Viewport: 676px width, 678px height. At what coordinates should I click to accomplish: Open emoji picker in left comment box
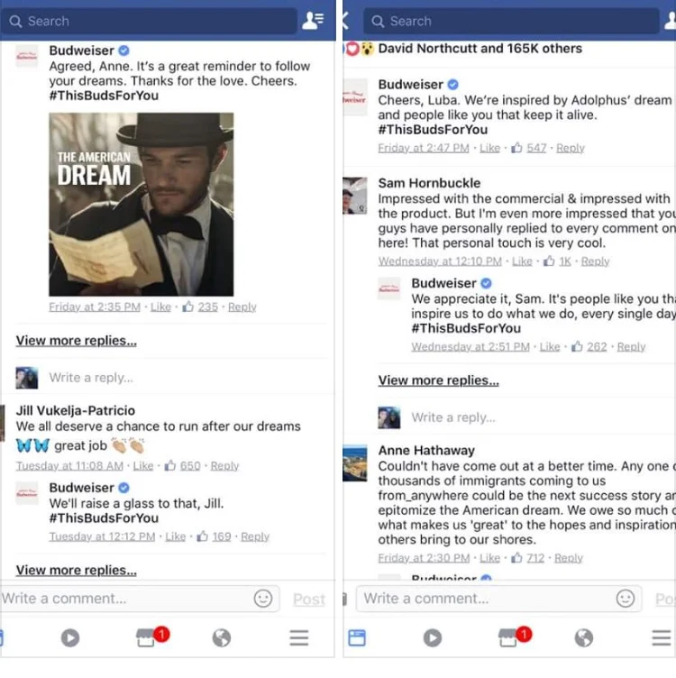[x=263, y=599]
